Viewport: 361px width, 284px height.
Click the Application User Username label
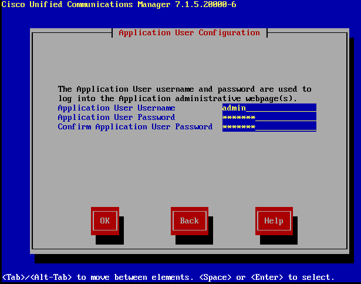coord(116,108)
